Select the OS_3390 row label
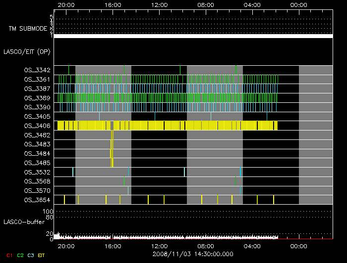This screenshot has height=263, width=347. [x=37, y=107]
